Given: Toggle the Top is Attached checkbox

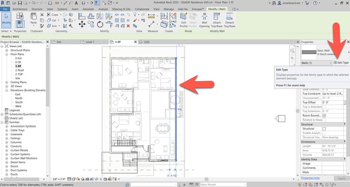Looking at the screenshot, I should coord(324,106).
